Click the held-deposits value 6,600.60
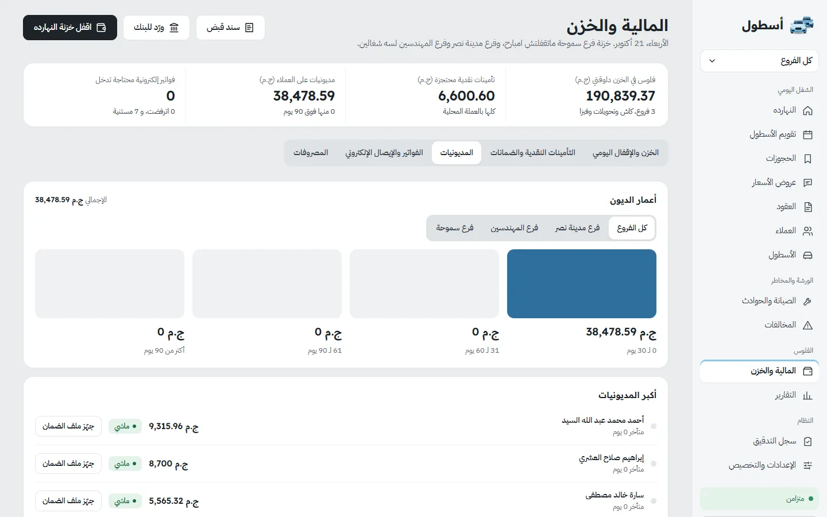This screenshot has width=827, height=517. click(x=466, y=96)
